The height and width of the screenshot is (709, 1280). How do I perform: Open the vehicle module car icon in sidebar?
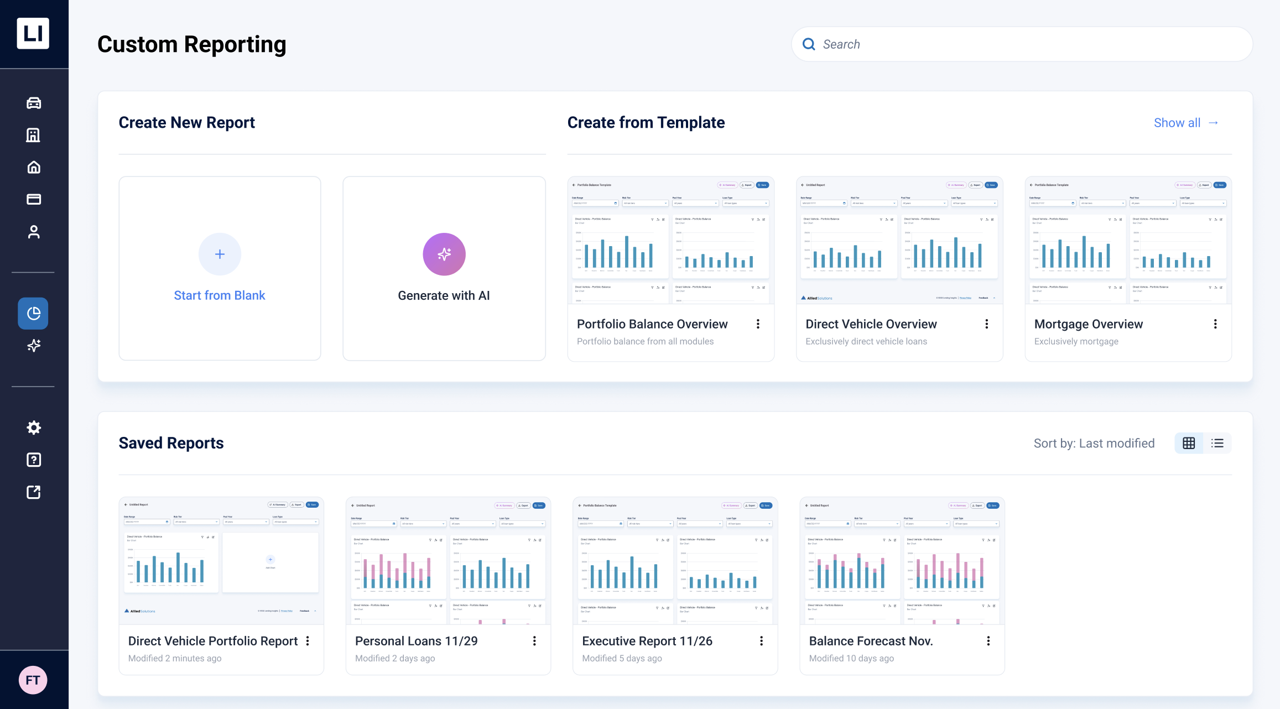34,103
